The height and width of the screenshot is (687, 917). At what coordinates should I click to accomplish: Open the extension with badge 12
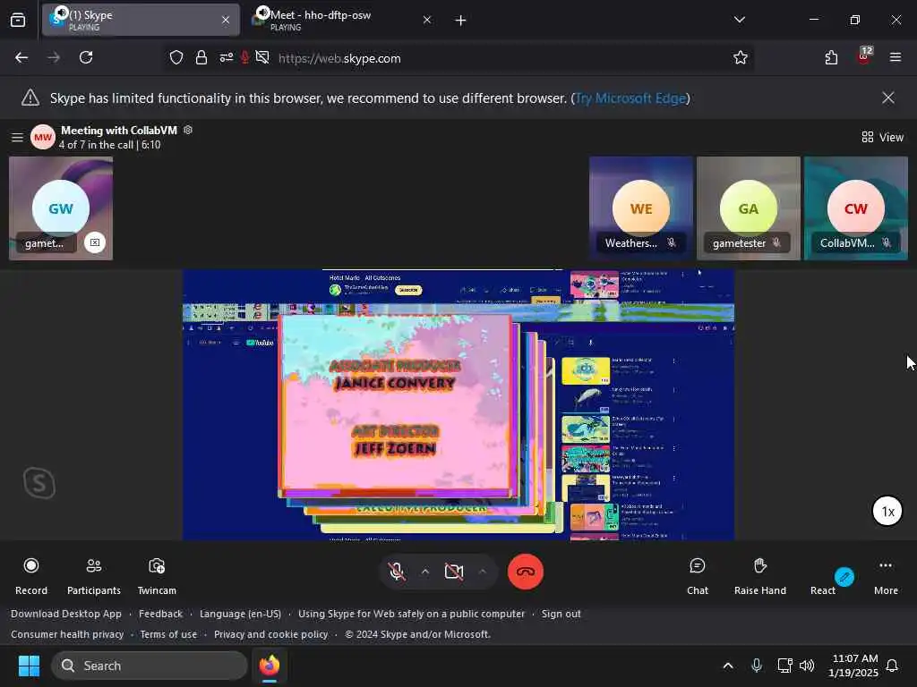[x=864, y=56]
